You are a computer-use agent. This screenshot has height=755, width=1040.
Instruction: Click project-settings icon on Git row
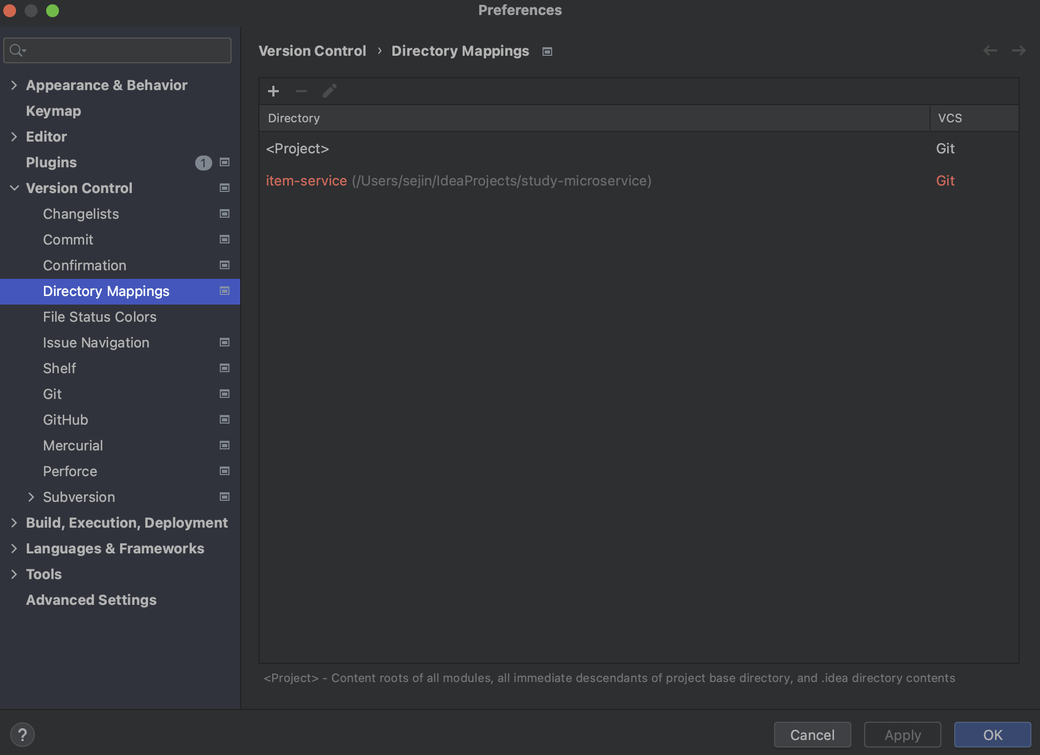pyautogui.click(x=225, y=394)
